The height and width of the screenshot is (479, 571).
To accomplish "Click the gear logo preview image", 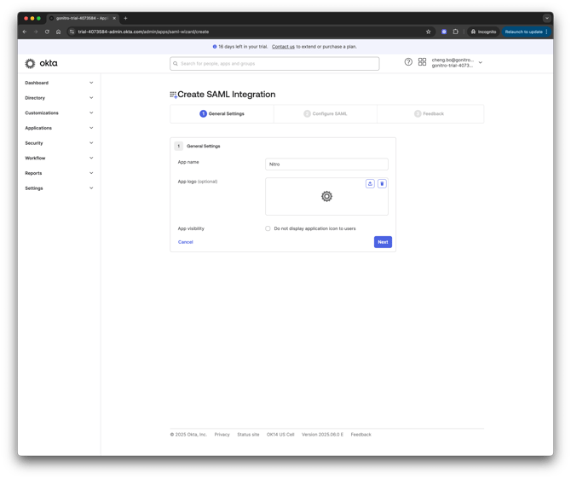I will [326, 196].
